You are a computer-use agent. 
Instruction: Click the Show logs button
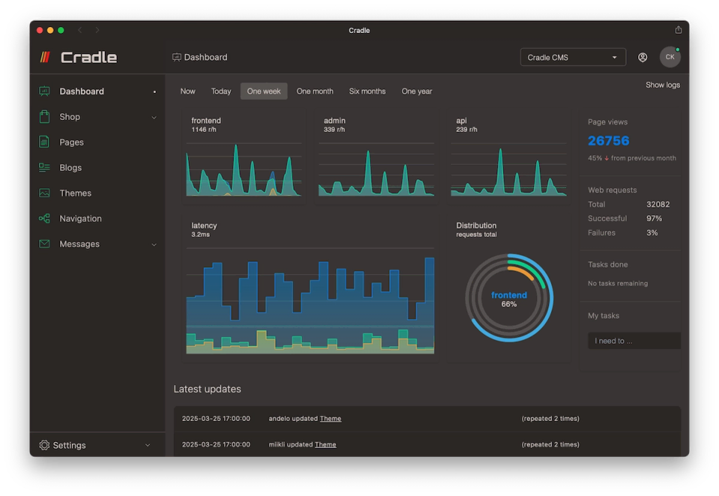662,85
